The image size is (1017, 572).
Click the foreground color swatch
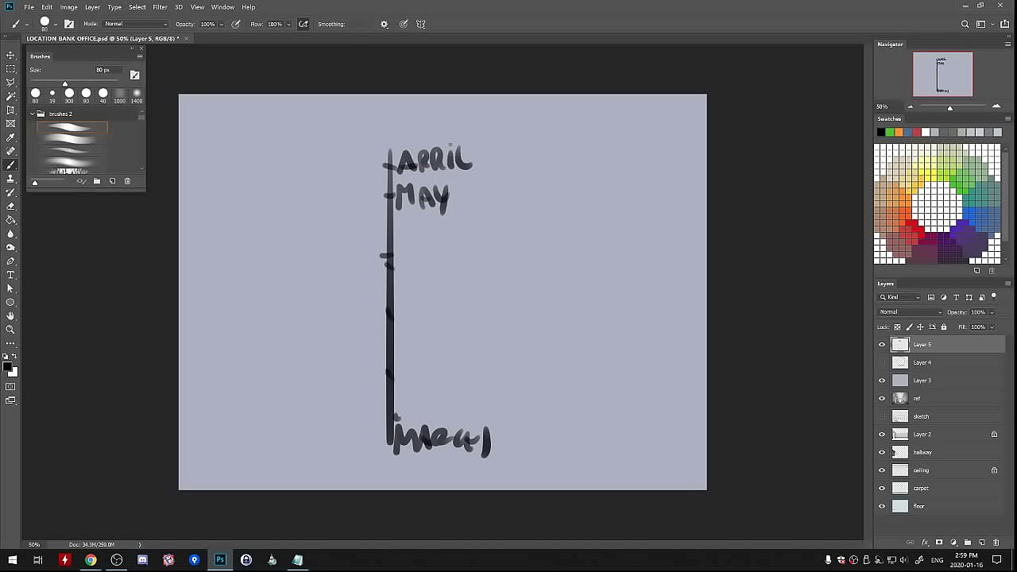[x=8, y=366]
